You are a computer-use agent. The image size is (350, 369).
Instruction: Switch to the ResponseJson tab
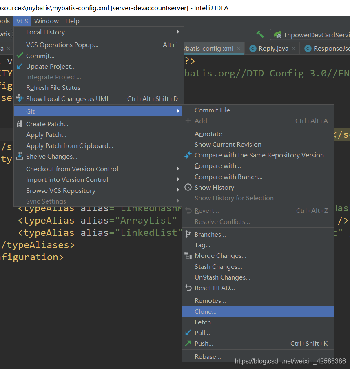coord(325,49)
